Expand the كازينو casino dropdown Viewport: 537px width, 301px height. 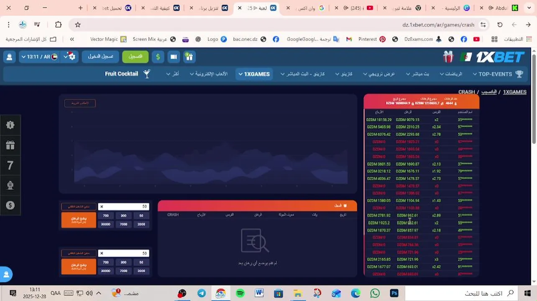pos(344,74)
